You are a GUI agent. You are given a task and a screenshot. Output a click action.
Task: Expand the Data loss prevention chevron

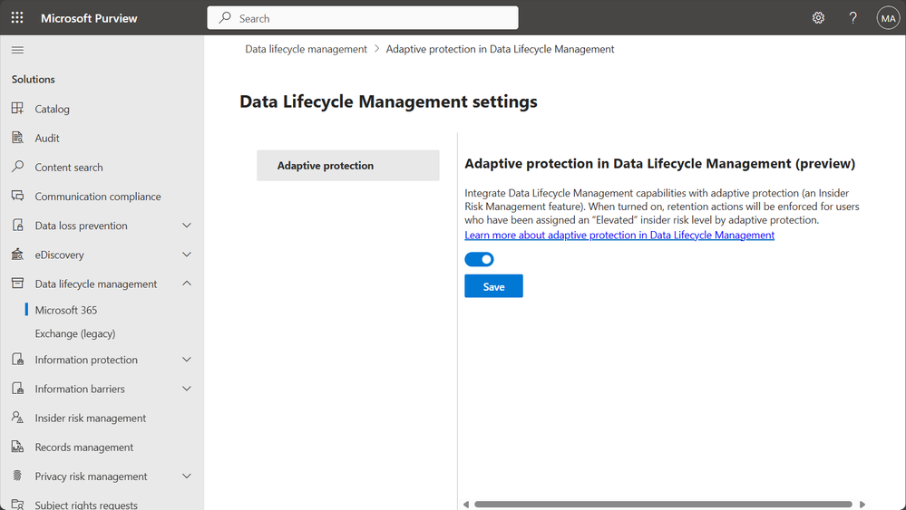click(187, 226)
